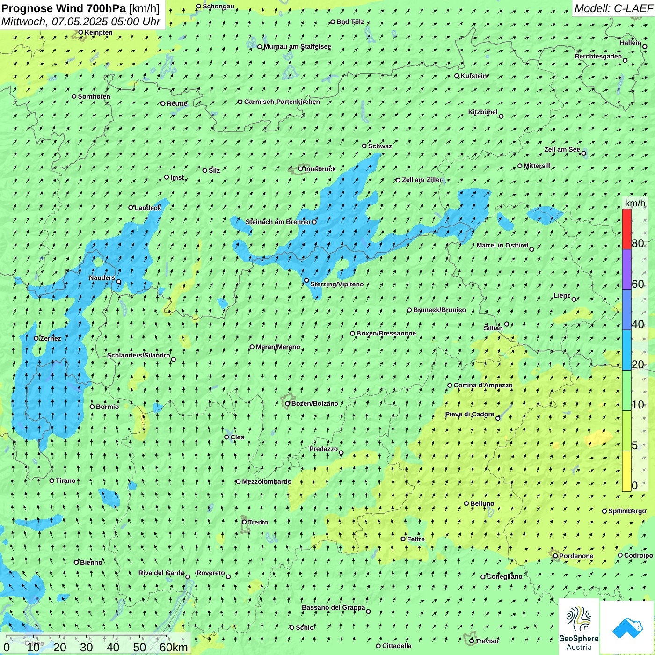The height and width of the screenshot is (655, 655).
Task: Click the 'Treviso' label
Action: 487,641
